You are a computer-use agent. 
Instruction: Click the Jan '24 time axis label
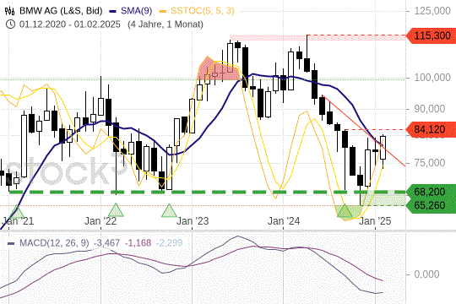click(x=284, y=221)
